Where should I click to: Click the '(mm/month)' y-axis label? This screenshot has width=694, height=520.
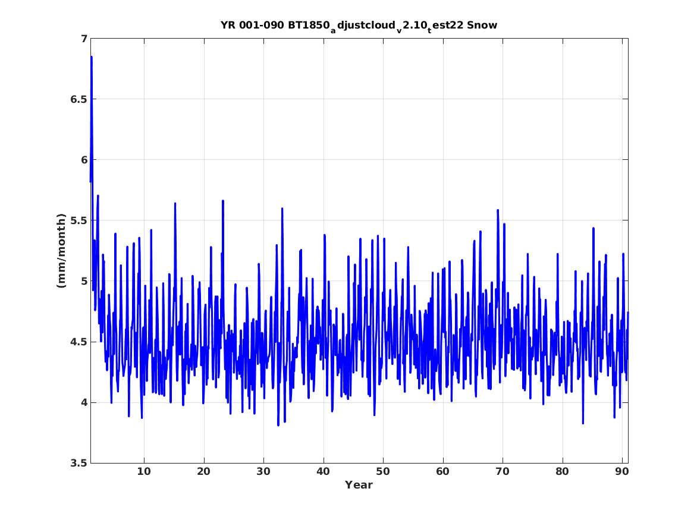(x=61, y=251)
